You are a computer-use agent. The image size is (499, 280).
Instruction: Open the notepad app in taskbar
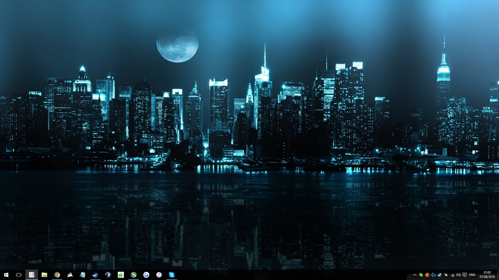(82, 275)
